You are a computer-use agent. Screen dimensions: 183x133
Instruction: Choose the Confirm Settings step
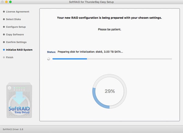[x=16, y=42]
